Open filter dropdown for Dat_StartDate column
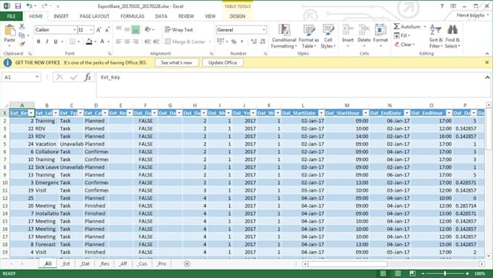 click(321, 113)
